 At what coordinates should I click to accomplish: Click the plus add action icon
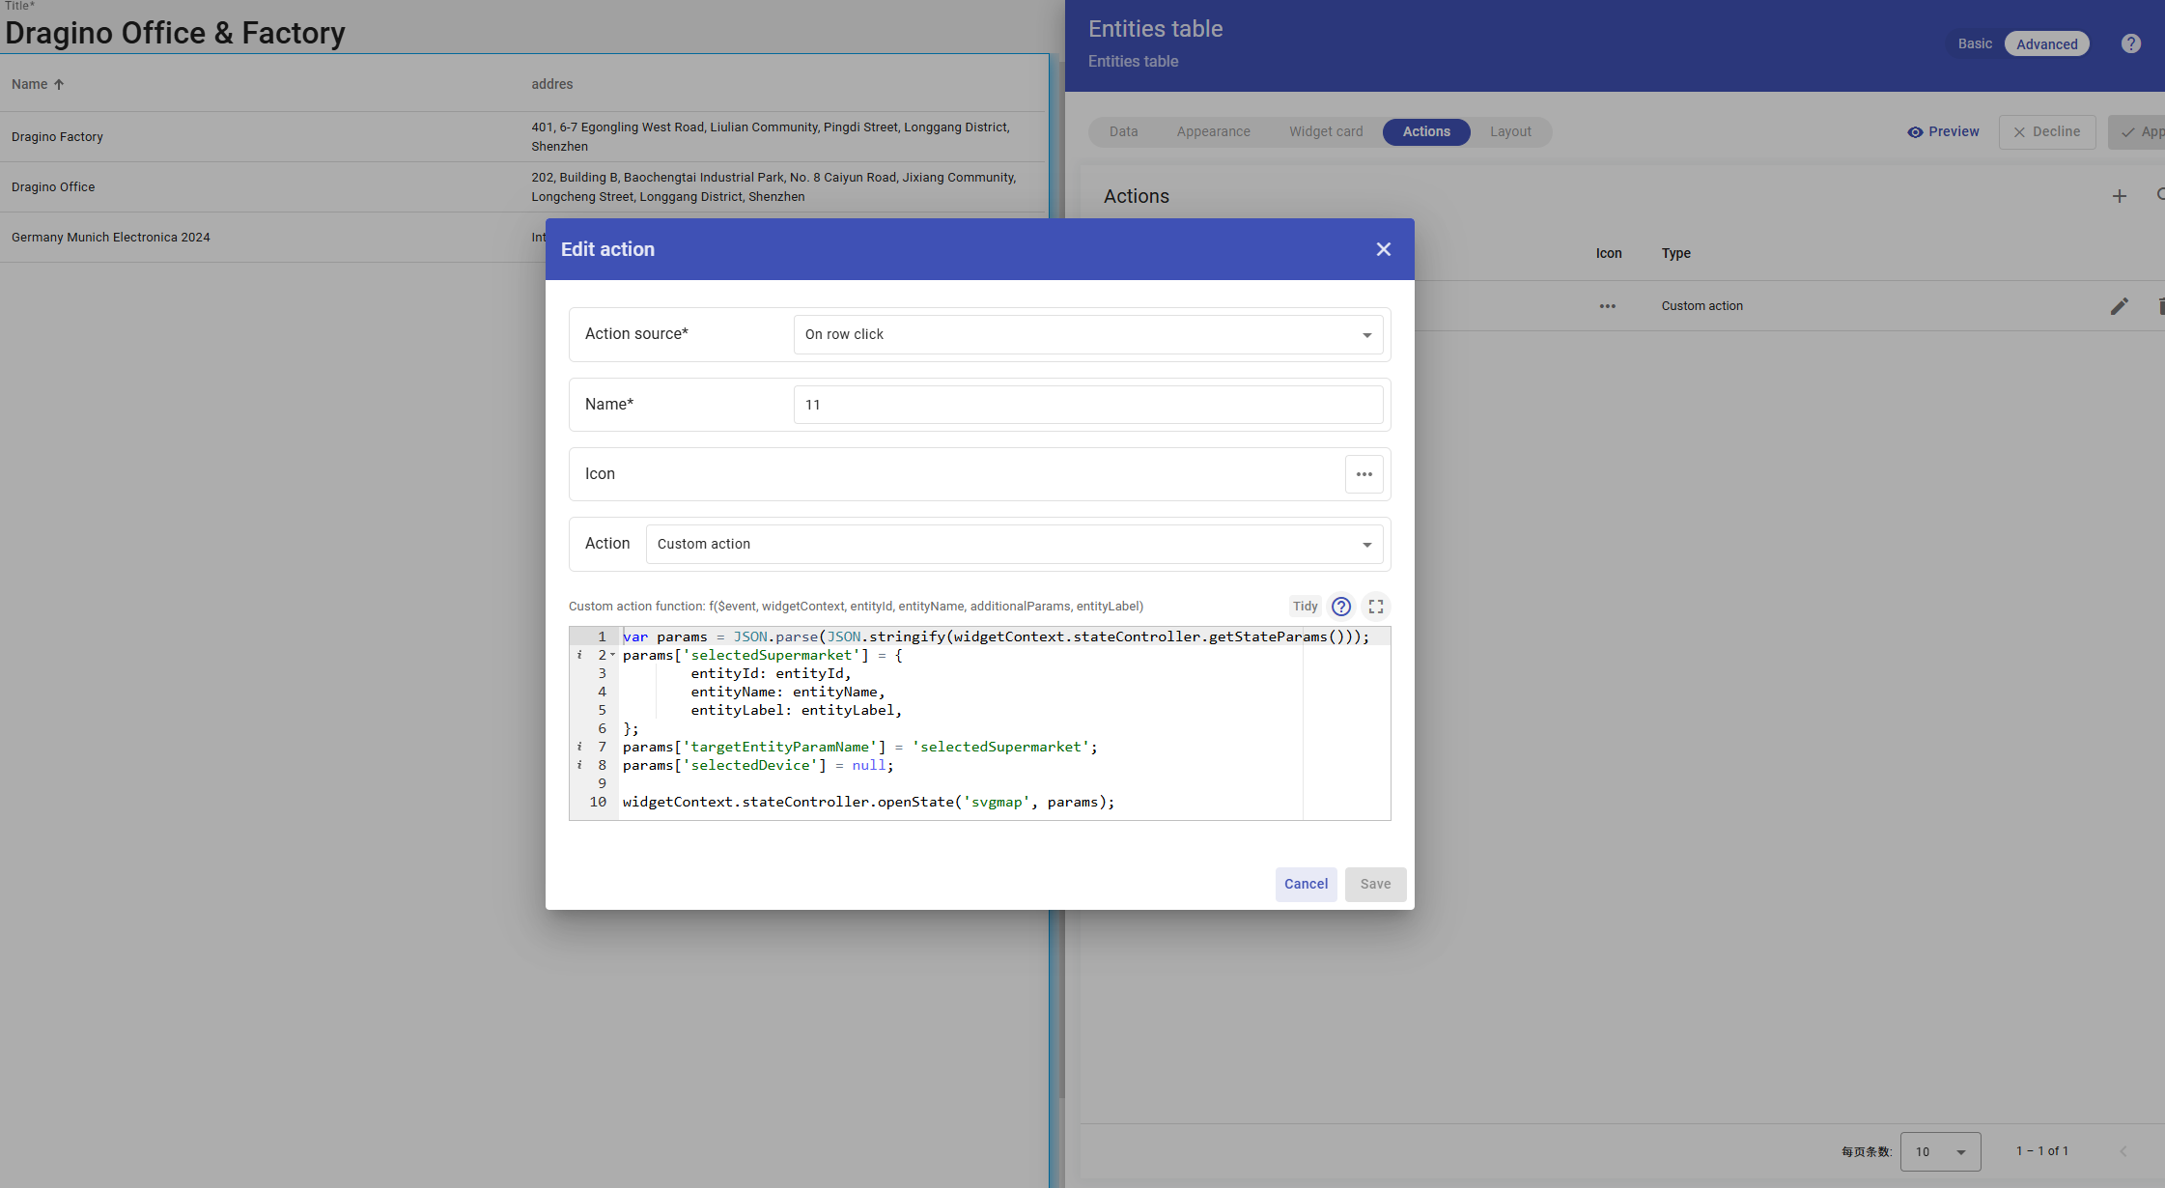2119,196
